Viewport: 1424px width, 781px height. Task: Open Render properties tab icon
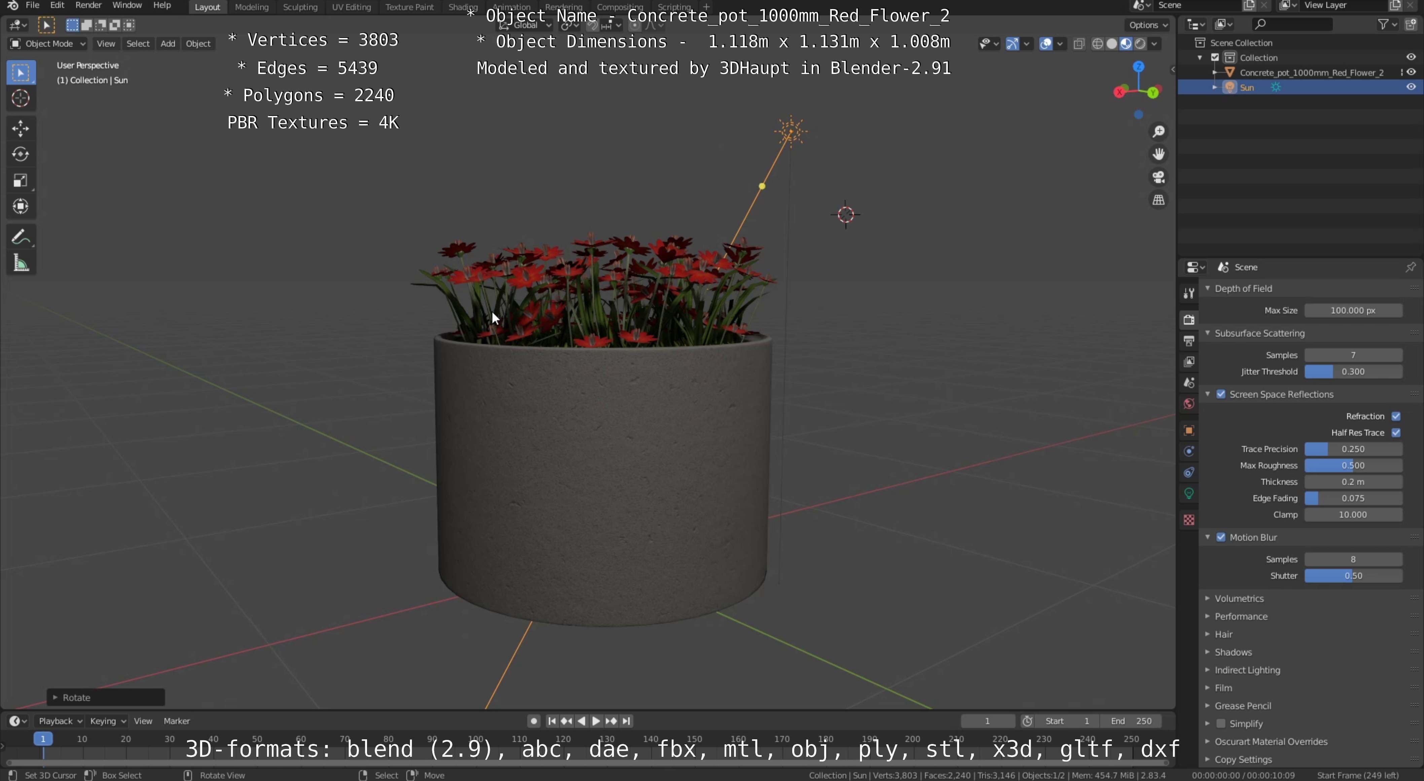click(x=1189, y=320)
